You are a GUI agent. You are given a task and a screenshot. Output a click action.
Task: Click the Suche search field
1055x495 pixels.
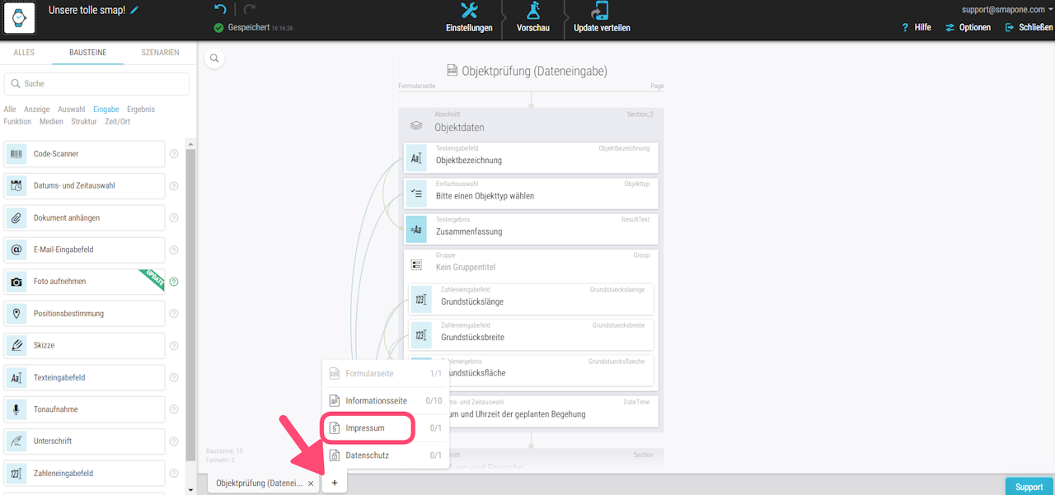pyautogui.click(x=96, y=84)
